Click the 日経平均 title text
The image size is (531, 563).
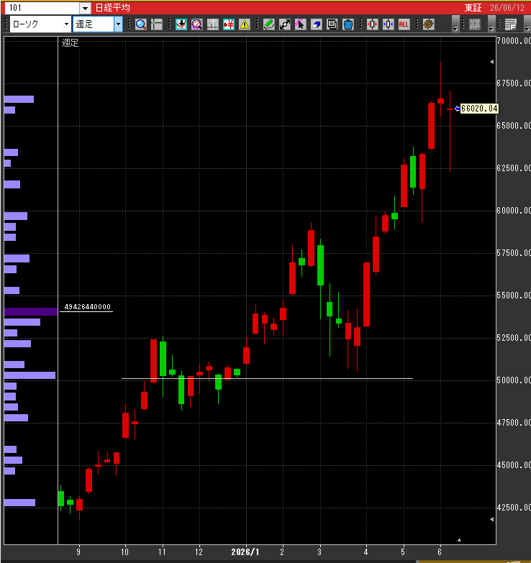click(x=112, y=8)
